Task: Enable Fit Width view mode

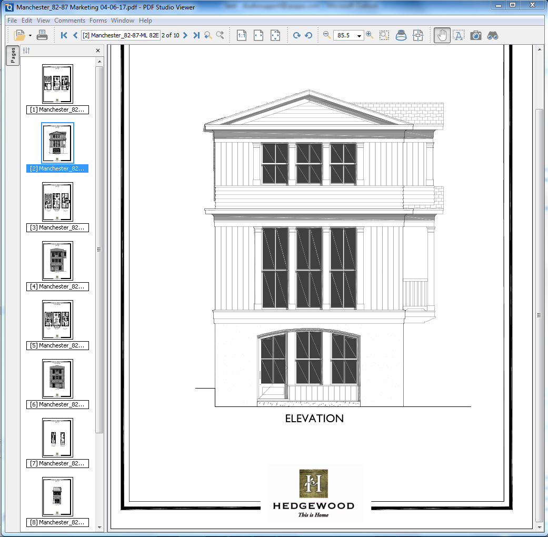Action: coord(258,35)
